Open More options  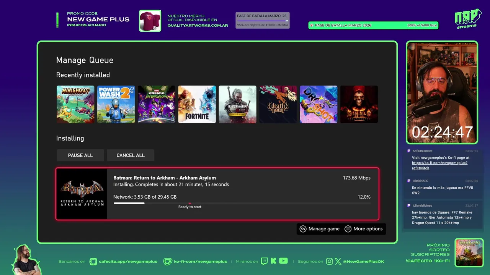point(364,229)
